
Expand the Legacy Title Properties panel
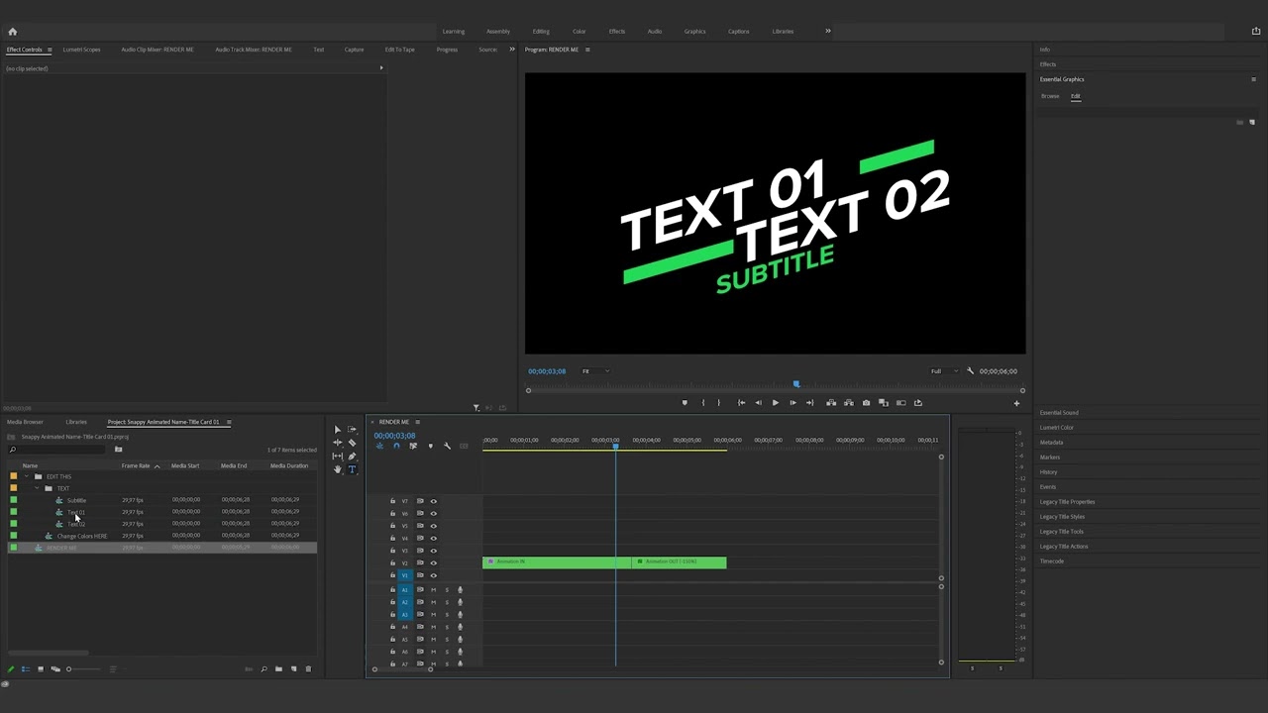[1067, 502]
